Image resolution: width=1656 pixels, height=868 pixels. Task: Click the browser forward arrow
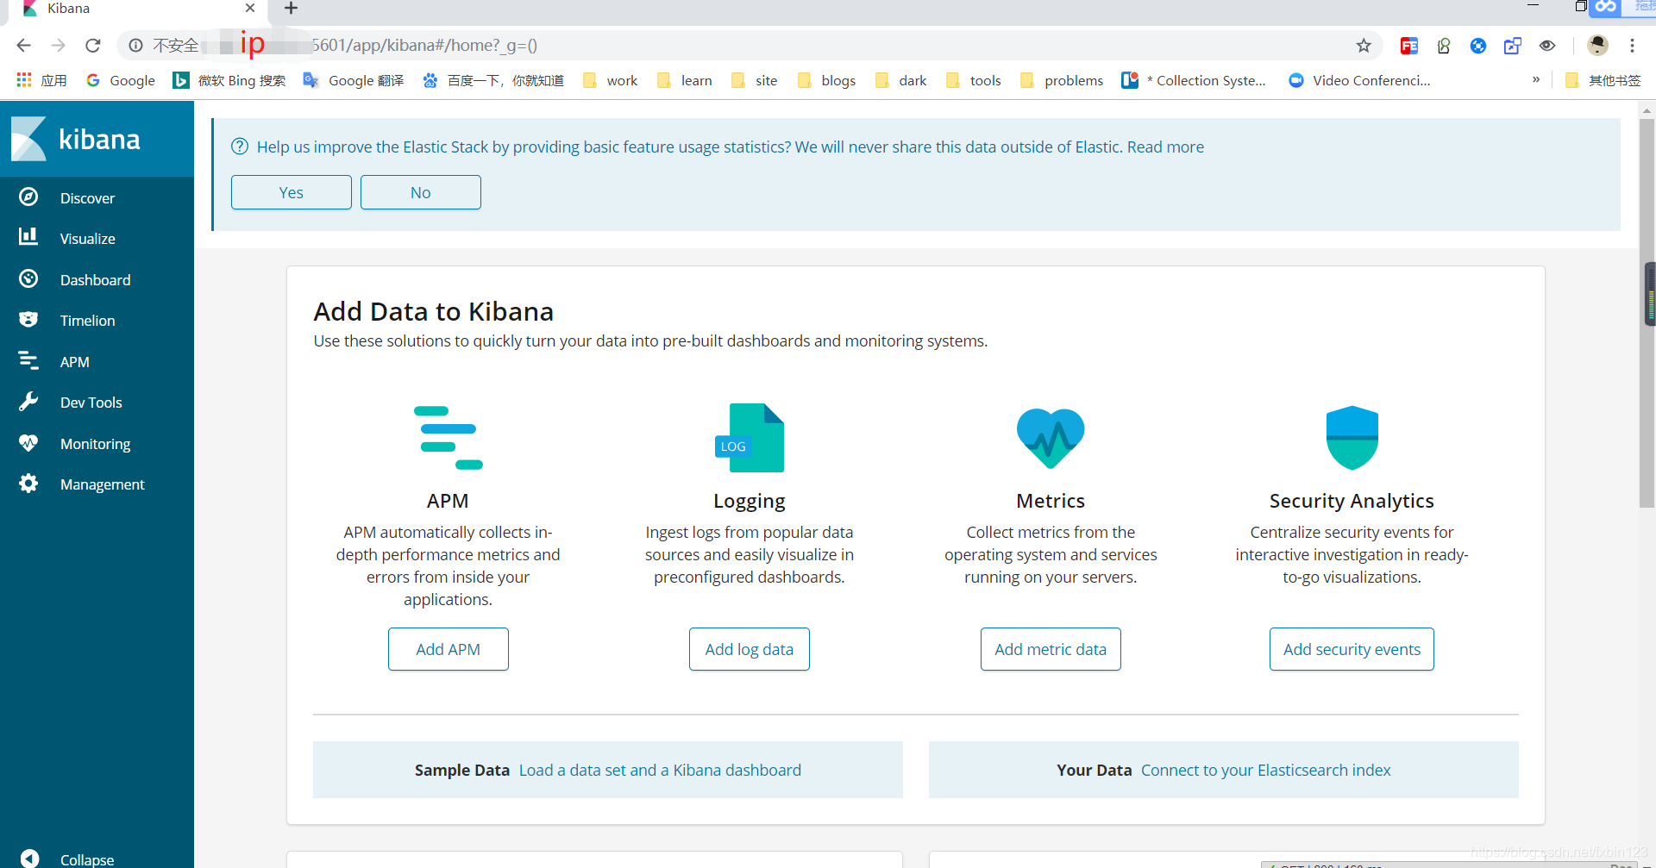point(59,46)
